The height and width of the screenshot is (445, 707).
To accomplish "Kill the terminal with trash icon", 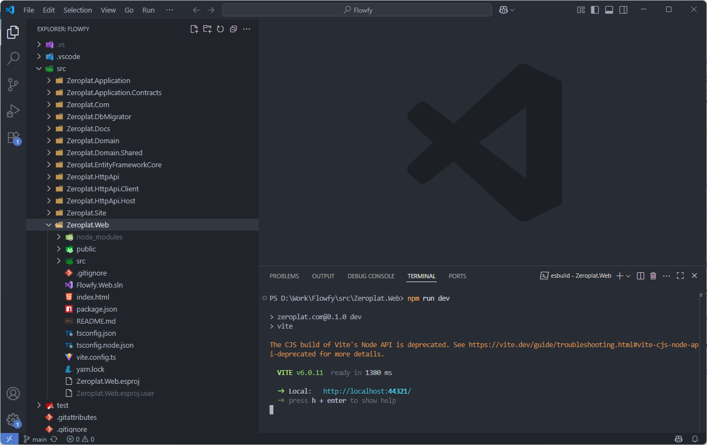I will (x=653, y=276).
